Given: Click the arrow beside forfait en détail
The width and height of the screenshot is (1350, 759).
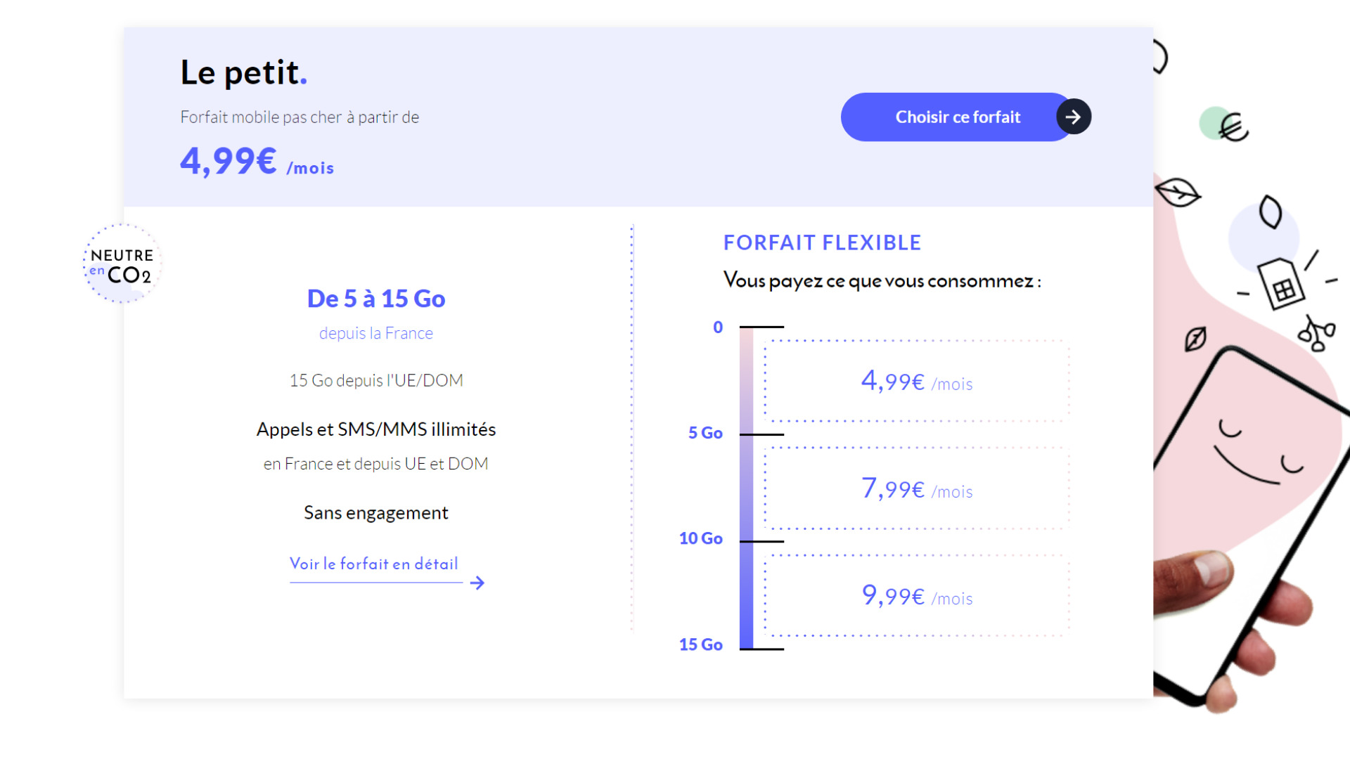Looking at the screenshot, I should pos(477,583).
